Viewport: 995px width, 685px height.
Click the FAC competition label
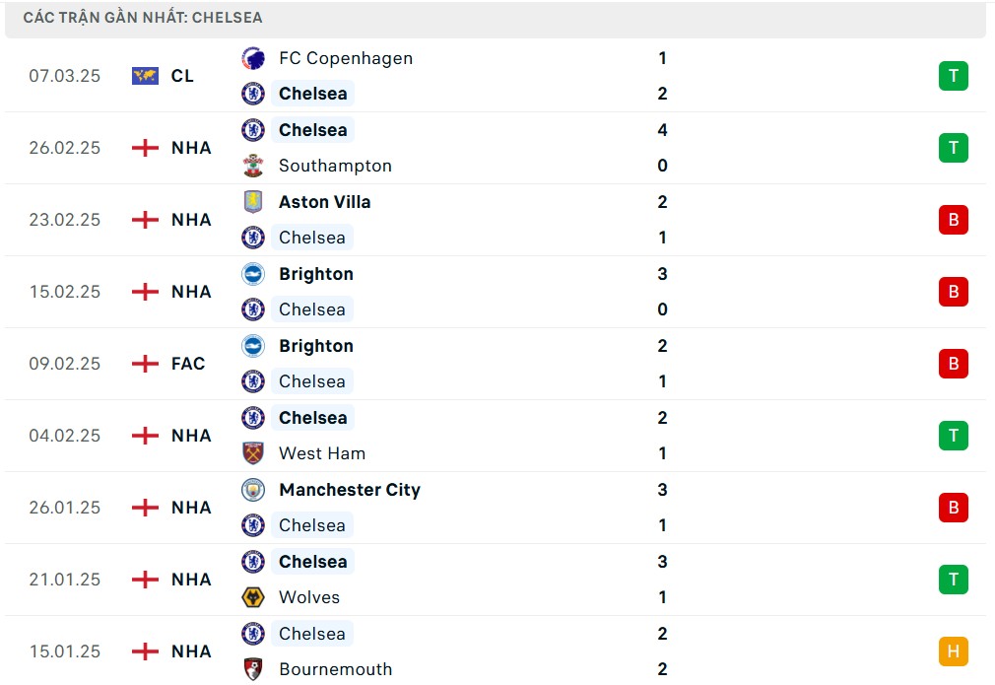tap(188, 364)
